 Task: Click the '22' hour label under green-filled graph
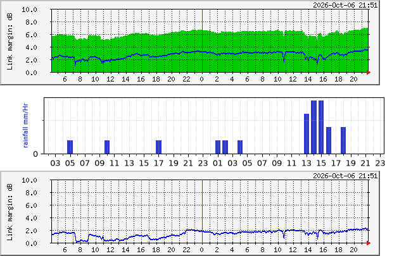187,79
